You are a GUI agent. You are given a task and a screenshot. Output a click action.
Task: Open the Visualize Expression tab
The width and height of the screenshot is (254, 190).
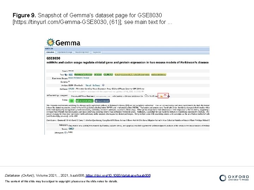(x=82, y=52)
